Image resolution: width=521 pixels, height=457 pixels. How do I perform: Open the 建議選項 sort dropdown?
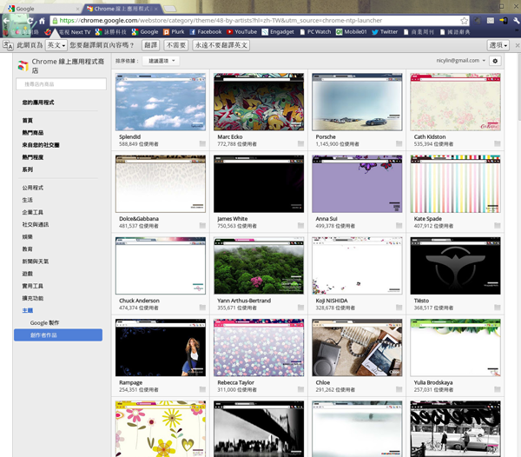(162, 61)
